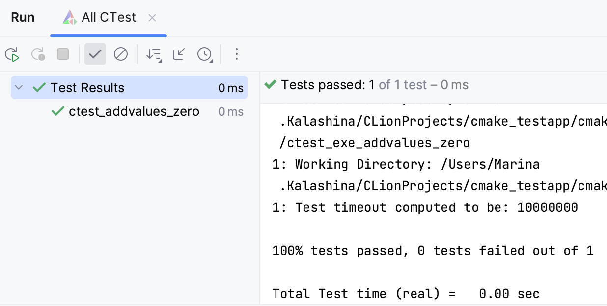The image size is (607, 306).
Task: Click the Rerun Failed Tests icon
Action: (x=38, y=54)
